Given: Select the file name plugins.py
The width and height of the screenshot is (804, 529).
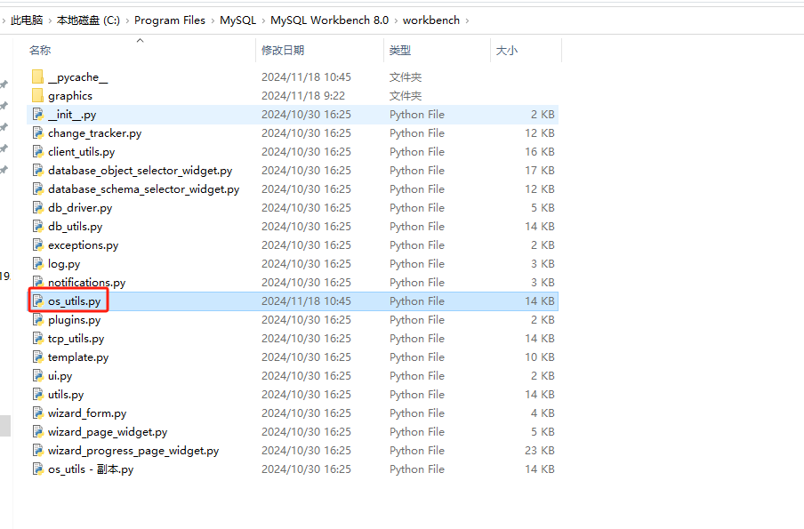Looking at the screenshot, I should pos(75,320).
